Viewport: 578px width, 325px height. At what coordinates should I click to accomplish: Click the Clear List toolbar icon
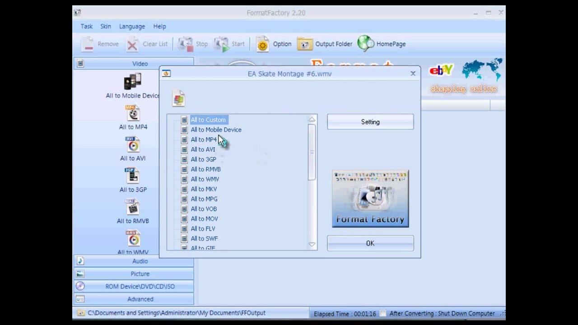tap(132, 44)
